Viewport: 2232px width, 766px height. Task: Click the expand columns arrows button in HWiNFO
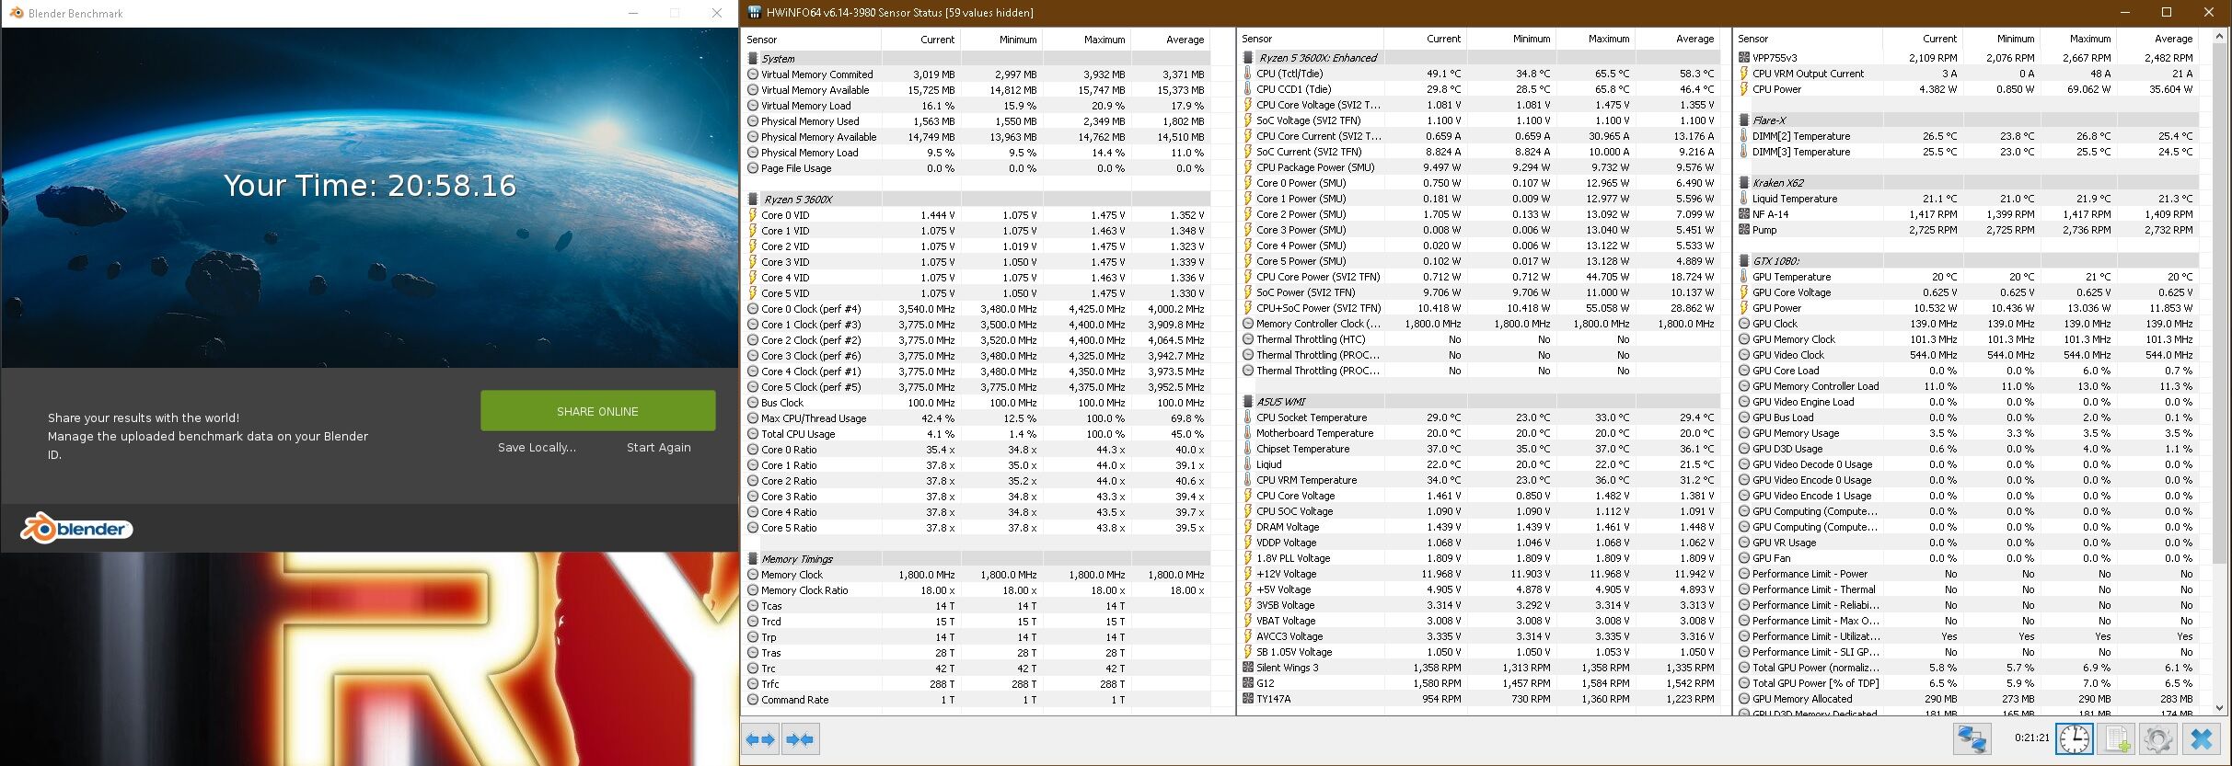760,739
